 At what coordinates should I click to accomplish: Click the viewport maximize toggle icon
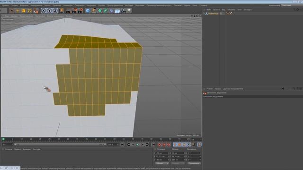200,16
